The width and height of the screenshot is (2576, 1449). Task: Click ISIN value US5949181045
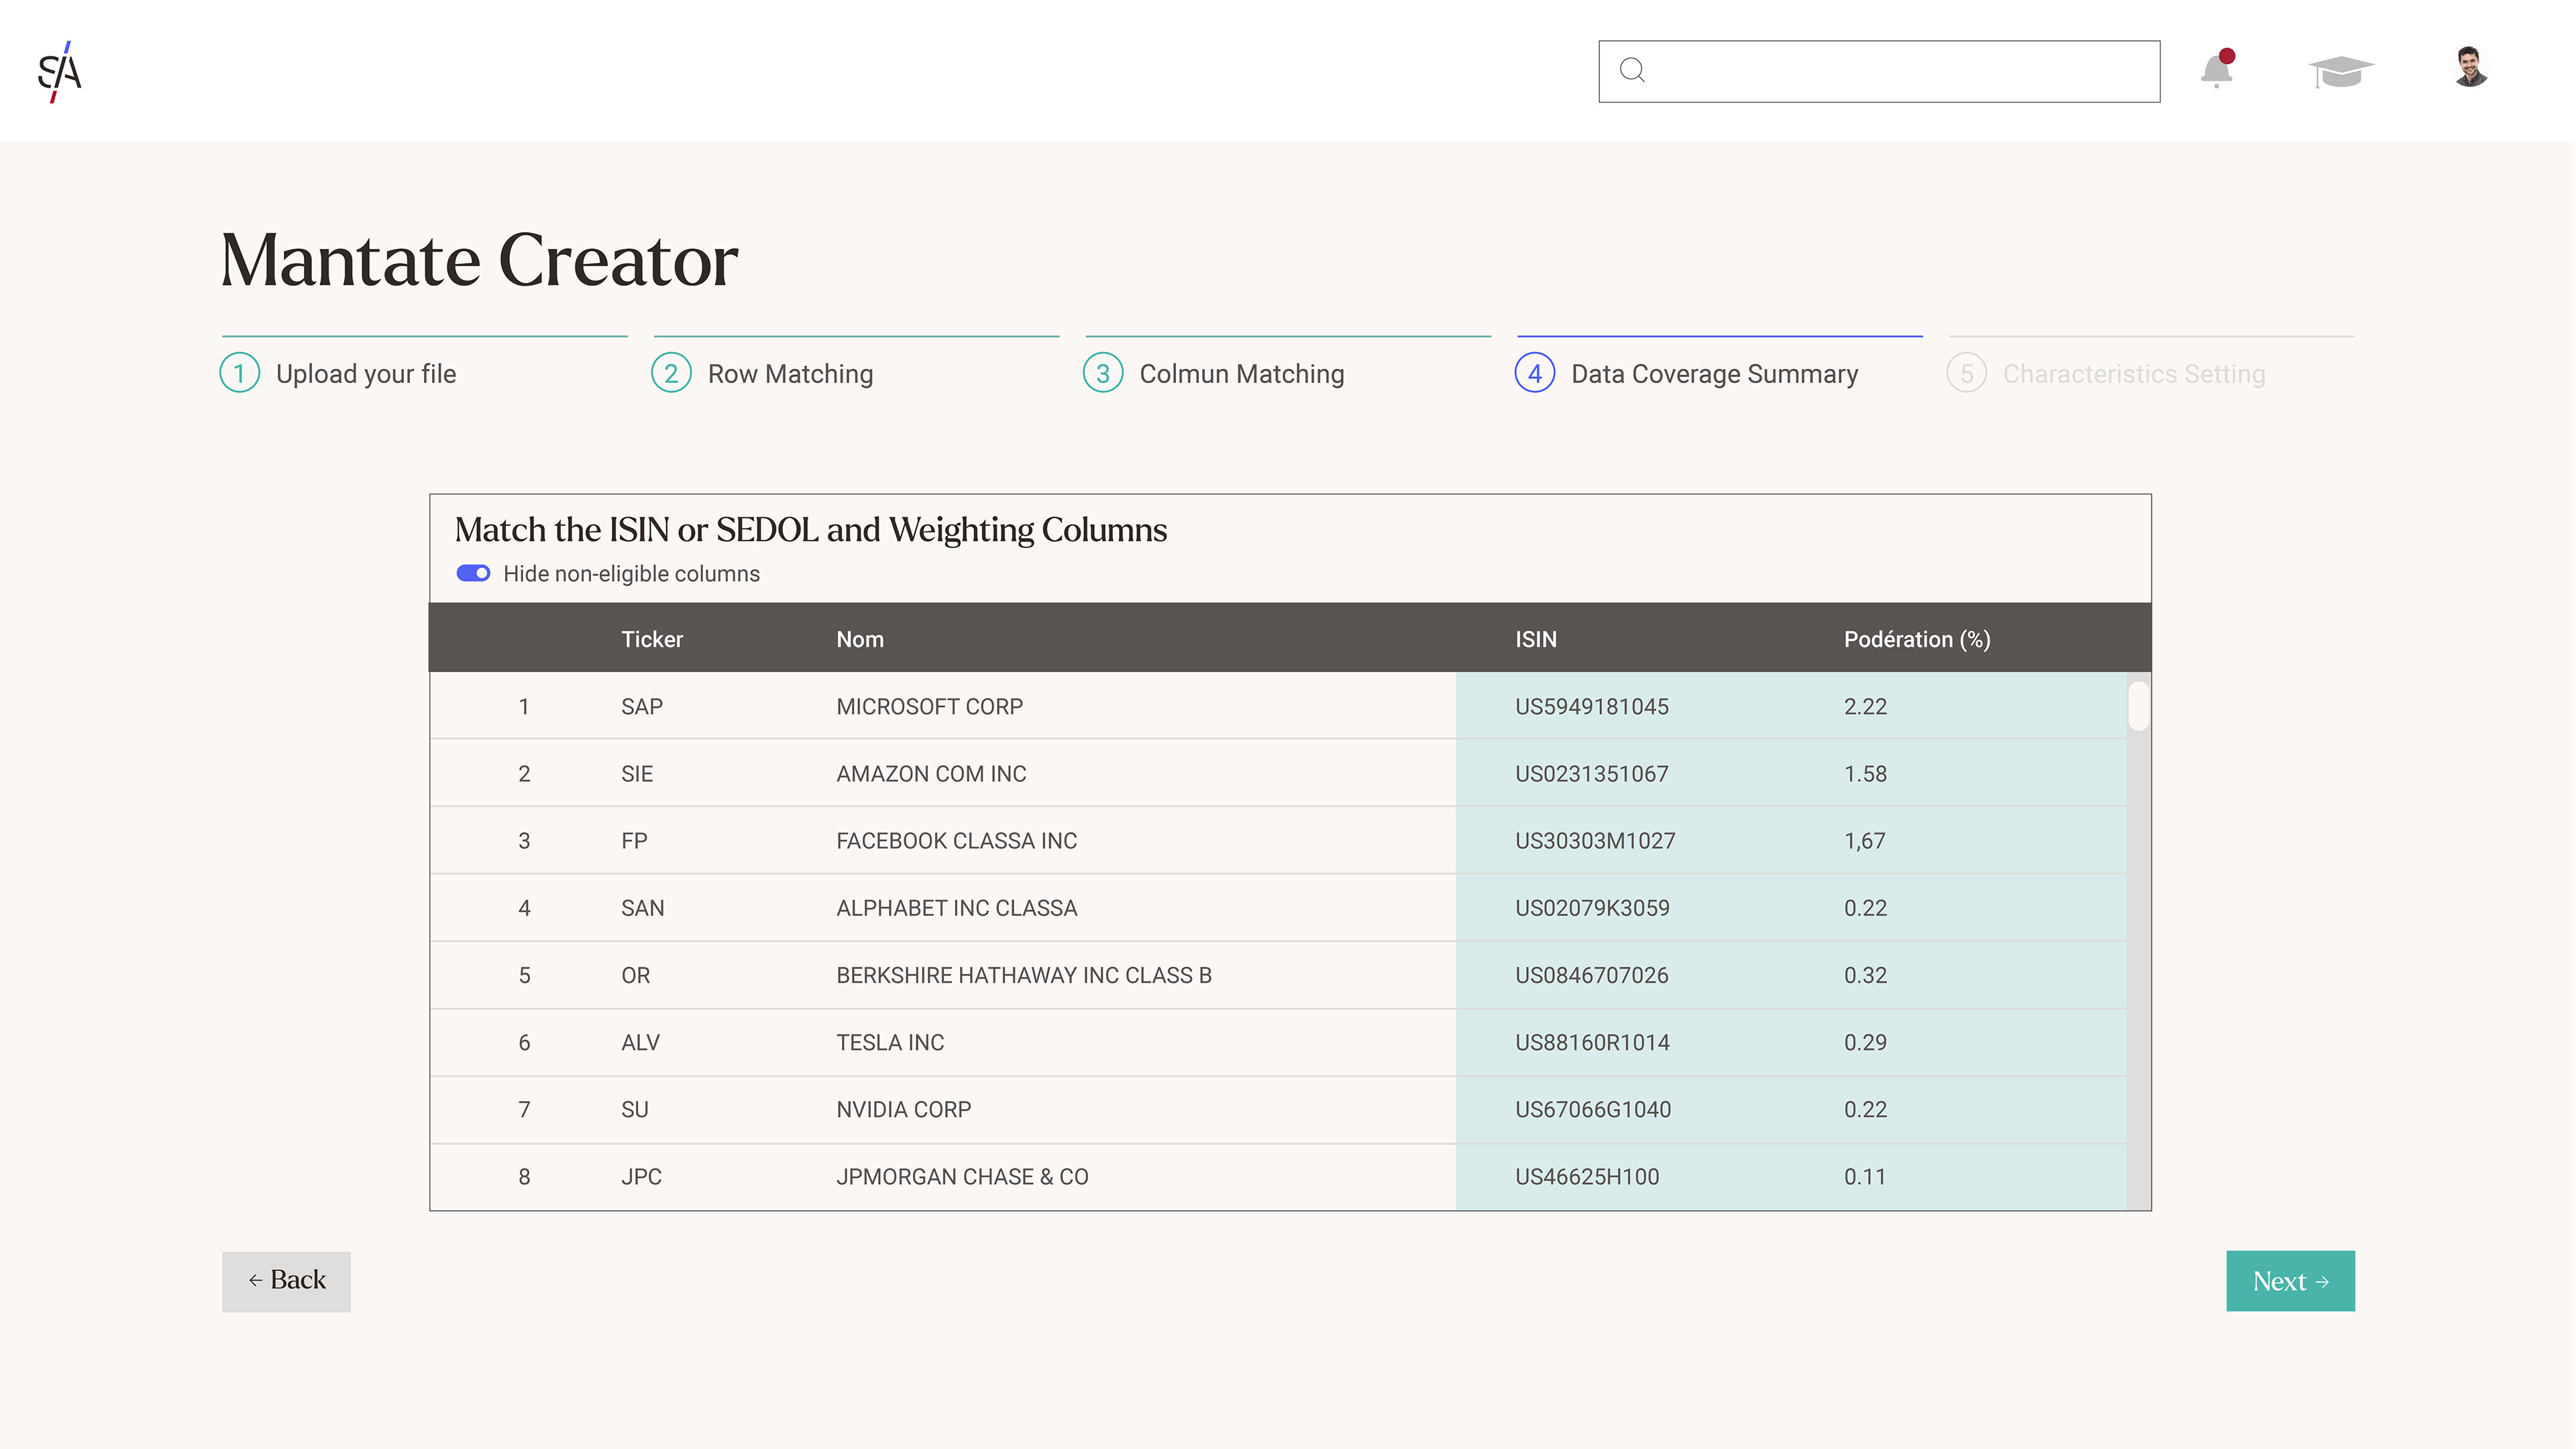1592,707
